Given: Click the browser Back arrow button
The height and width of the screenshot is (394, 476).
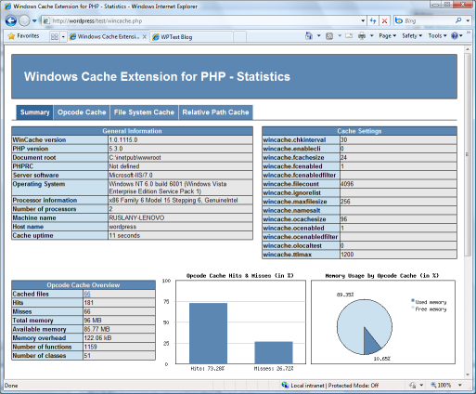Looking at the screenshot, I should coord(11,20).
